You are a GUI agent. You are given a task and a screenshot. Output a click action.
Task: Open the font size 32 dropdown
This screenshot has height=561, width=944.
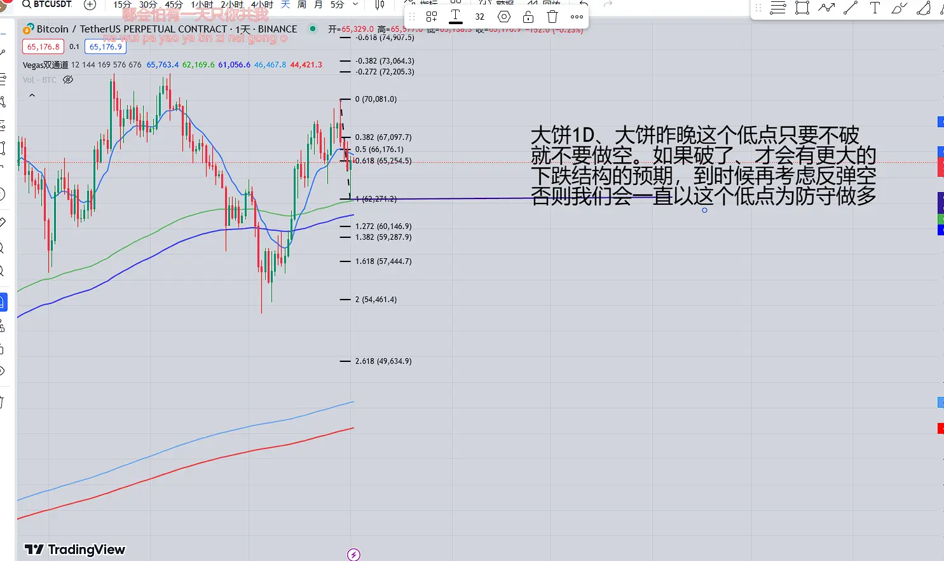point(480,17)
